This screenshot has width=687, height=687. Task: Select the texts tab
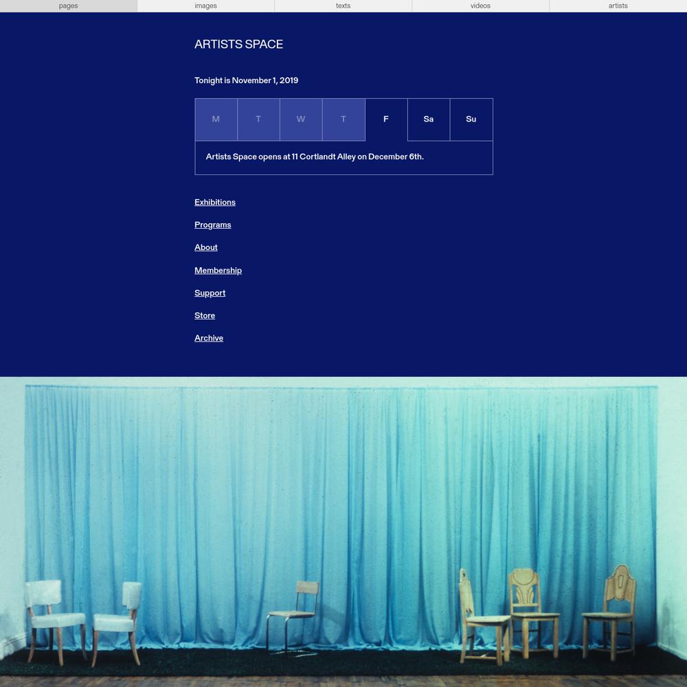(x=343, y=5)
